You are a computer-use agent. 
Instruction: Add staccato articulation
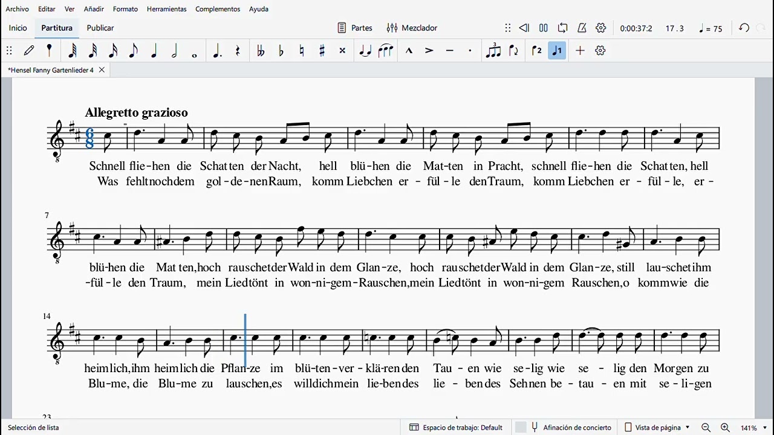470,51
